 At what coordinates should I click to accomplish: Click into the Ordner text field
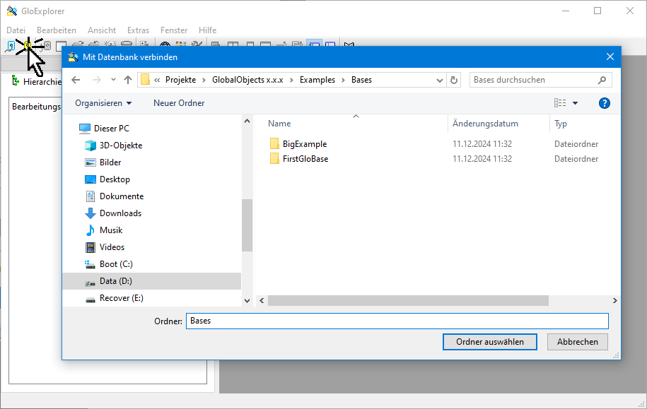397,321
